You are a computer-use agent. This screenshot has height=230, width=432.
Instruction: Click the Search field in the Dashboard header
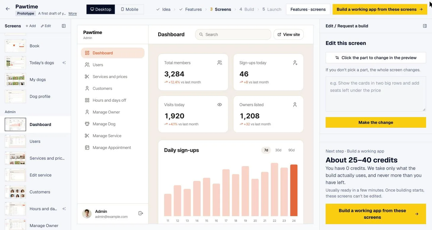[233, 35]
